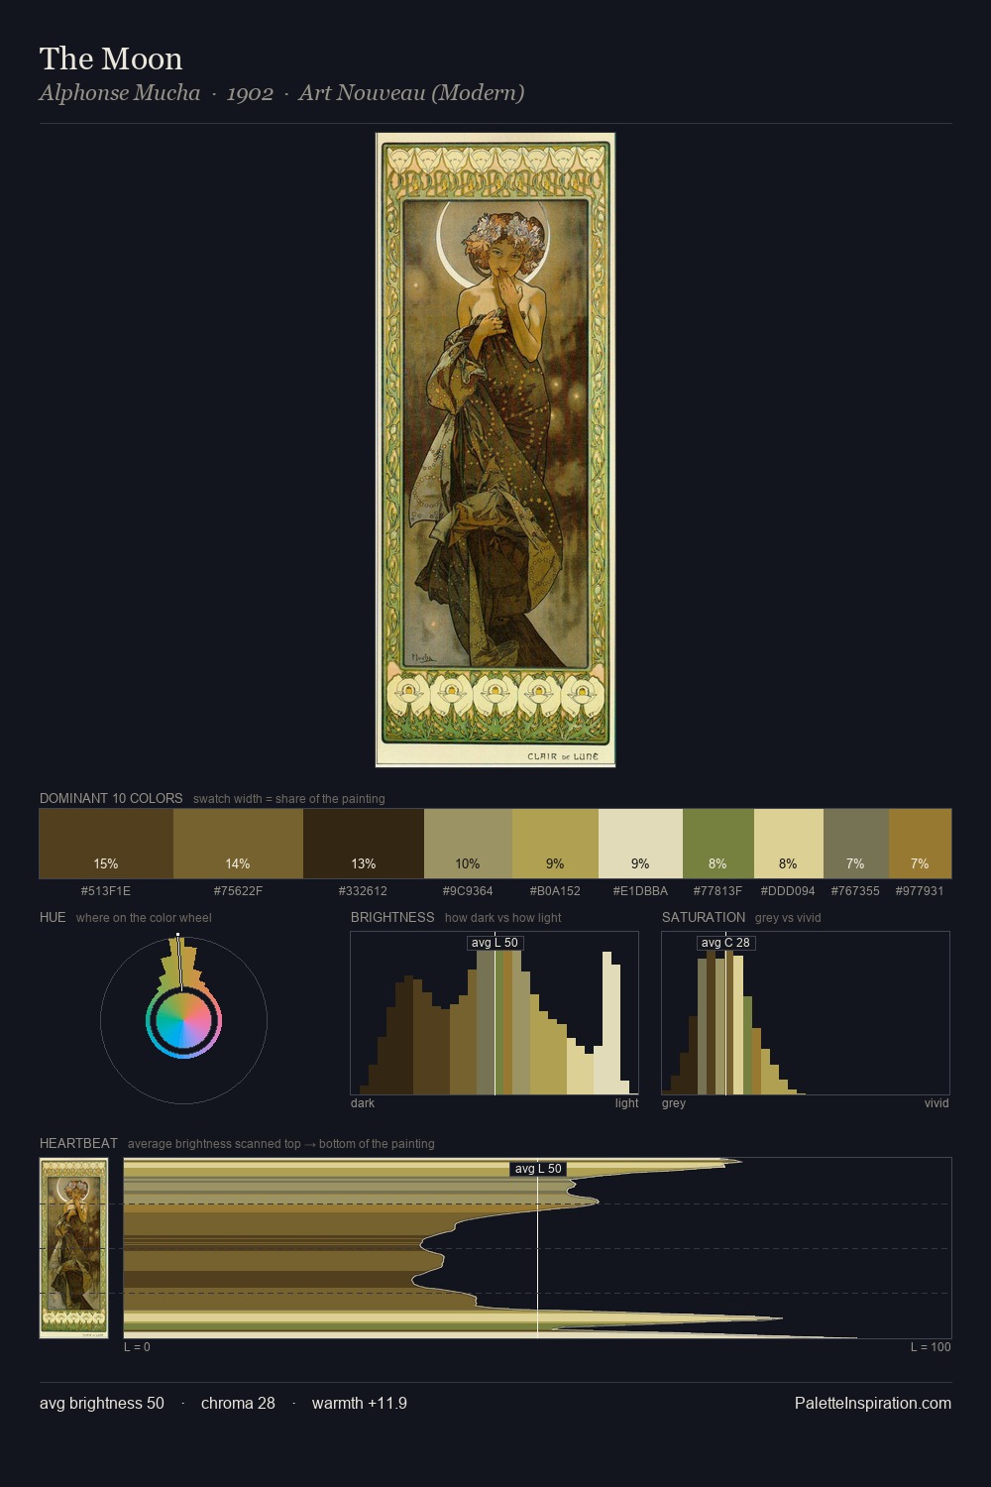The width and height of the screenshot is (991, 1487).
Task: Select the #767355 grey-olive swatch
Action: tap(856, 844)
